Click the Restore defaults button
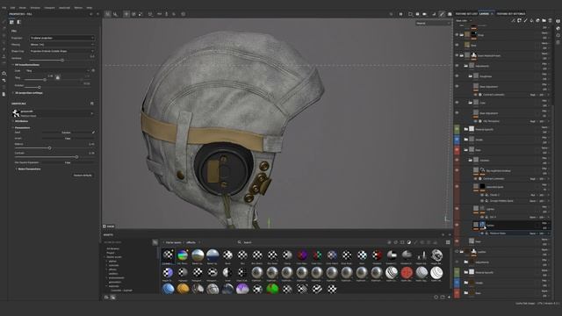Image resolution: width=562 pixels, height=316 pixels. coord(83,176)
